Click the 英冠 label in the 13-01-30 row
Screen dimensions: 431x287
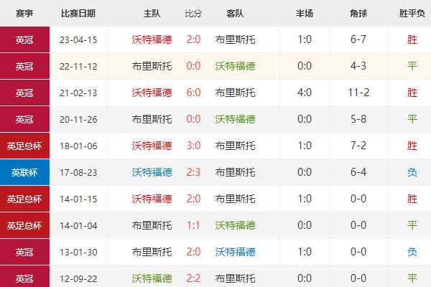pyautogui.click(x=24, y=252)
